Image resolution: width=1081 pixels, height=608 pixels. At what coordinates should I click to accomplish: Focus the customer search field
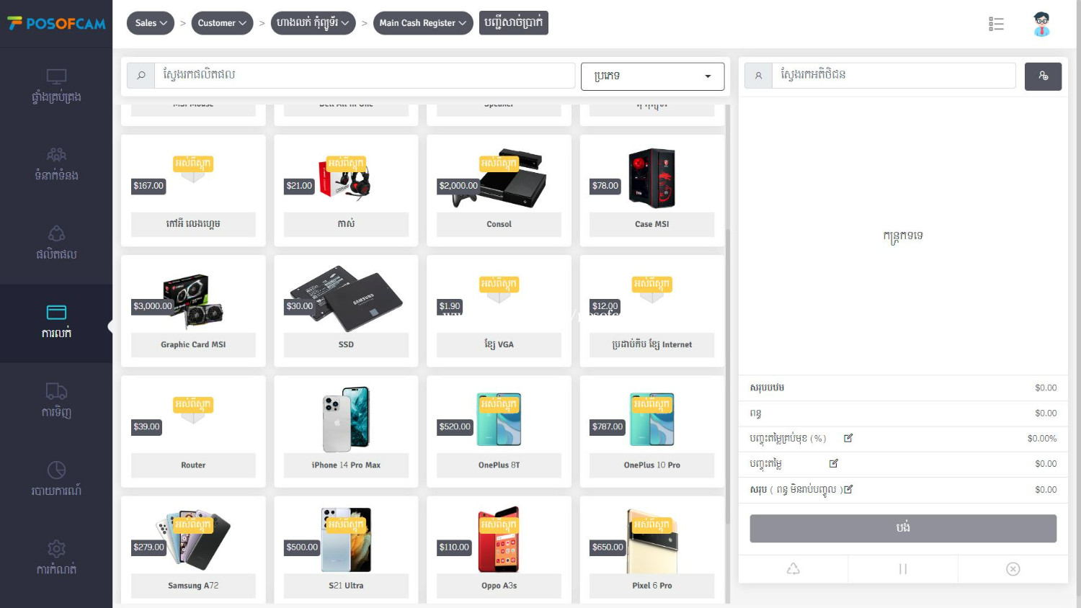click(894, 76)
